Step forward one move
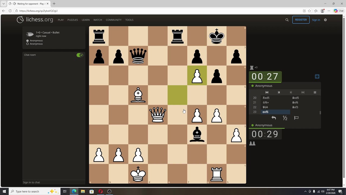Image resolution: width=346 pixels, height=195 pixels. tap(291, 92)
